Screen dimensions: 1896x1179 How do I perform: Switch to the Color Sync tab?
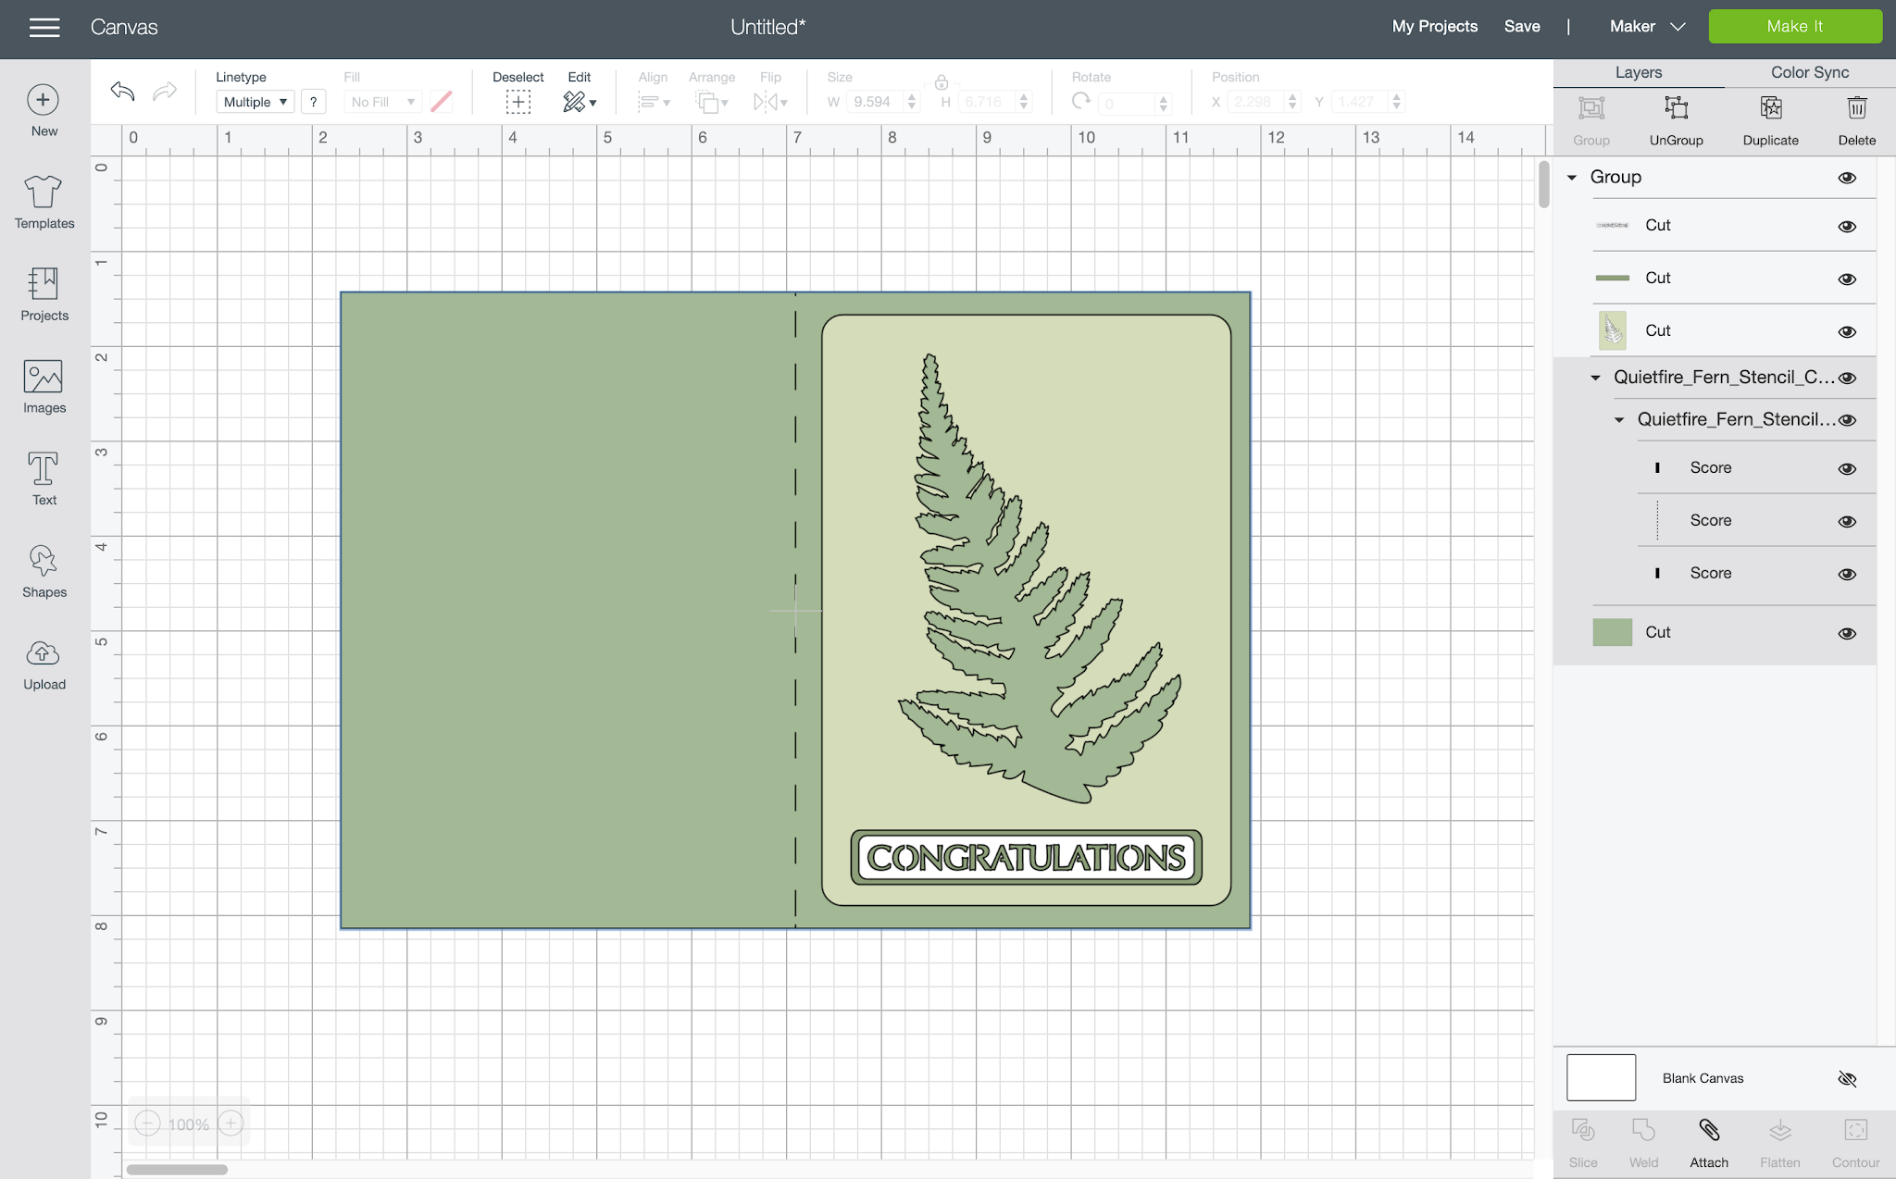[x=1809, y=72]
